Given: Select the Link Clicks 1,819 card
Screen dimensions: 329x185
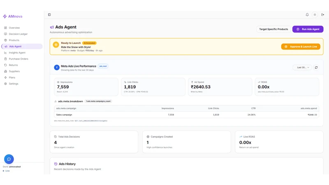Looking at the screenshot, I should (153, 87).
